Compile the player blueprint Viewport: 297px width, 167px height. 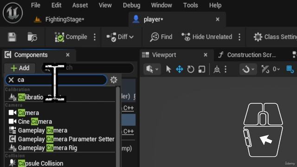[71, 37]
